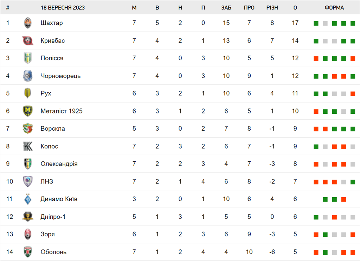The height and width of the screenshot is (261, 360).
Task: Click the Шахтар team crest icon
Action: point(28,23)
